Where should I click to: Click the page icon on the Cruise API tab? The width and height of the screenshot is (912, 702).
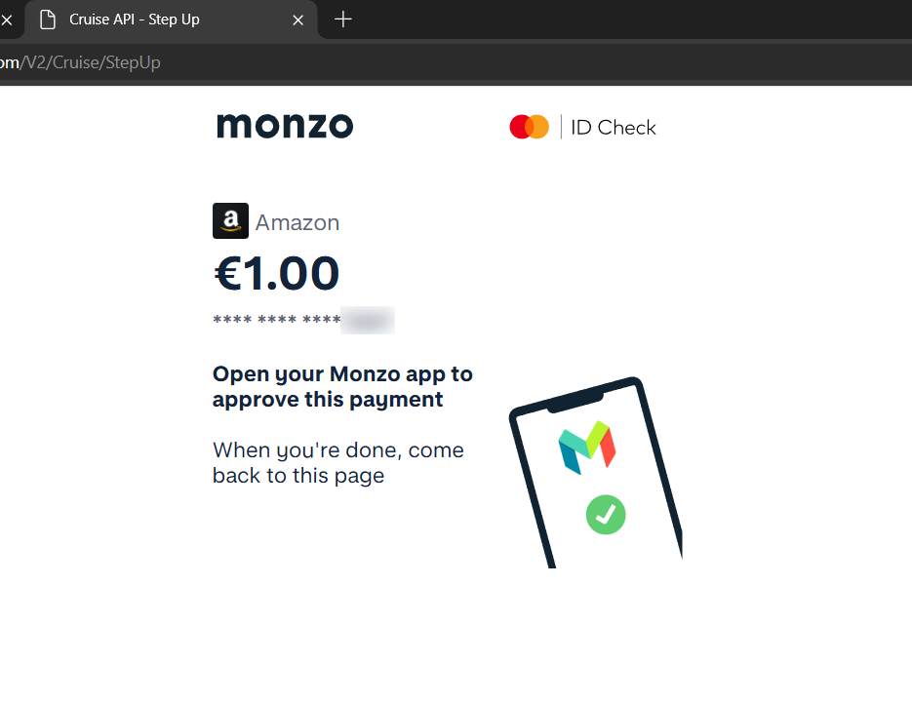pyautogui.click(x=47, y=19)
